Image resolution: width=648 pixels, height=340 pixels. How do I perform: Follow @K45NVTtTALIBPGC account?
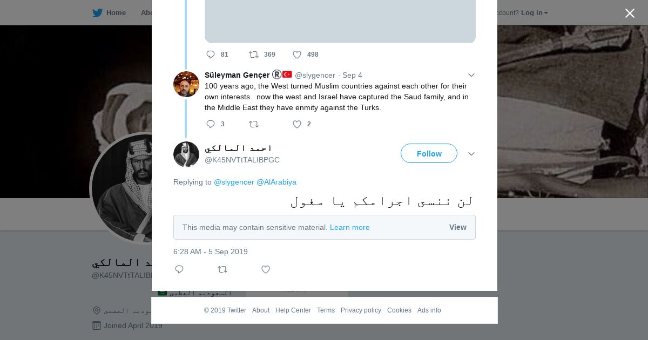(429, 154)
